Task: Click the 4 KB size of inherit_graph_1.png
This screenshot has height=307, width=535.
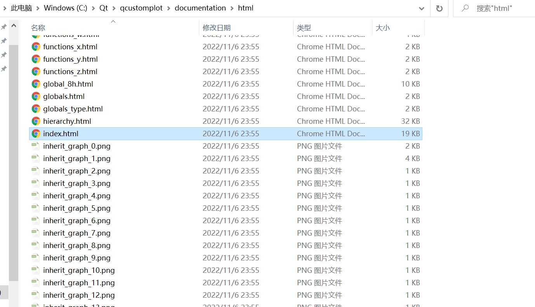Action: coord(413,158)
